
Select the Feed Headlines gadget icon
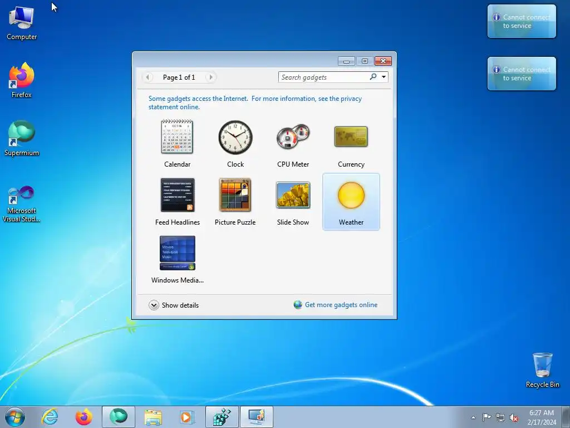click(x=178, y=195)
